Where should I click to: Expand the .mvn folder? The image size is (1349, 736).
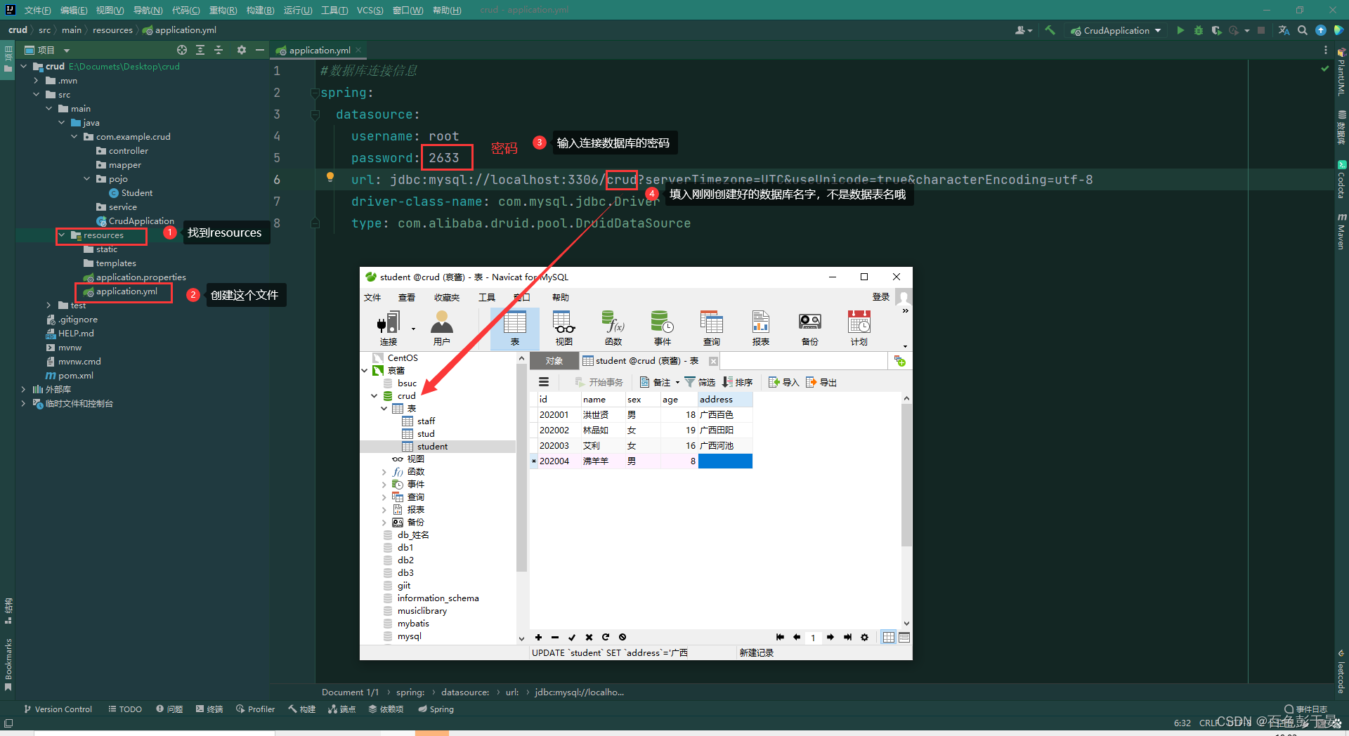pos(36,81)
